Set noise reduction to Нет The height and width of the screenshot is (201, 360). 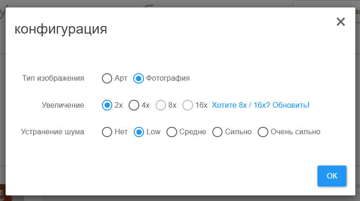pos(107,132)
